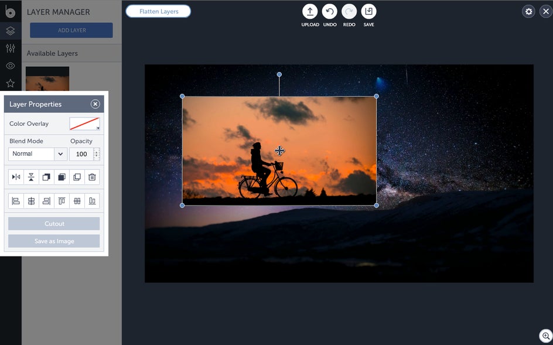Click the 'Color Overlay' label
This screenshot has height=345, width=553.
point(29,124)
